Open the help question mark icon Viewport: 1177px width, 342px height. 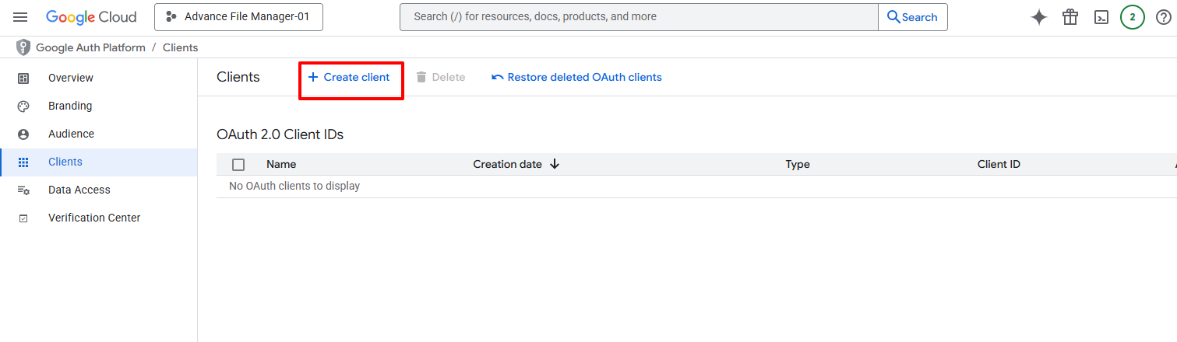[x=1163, y=17]
